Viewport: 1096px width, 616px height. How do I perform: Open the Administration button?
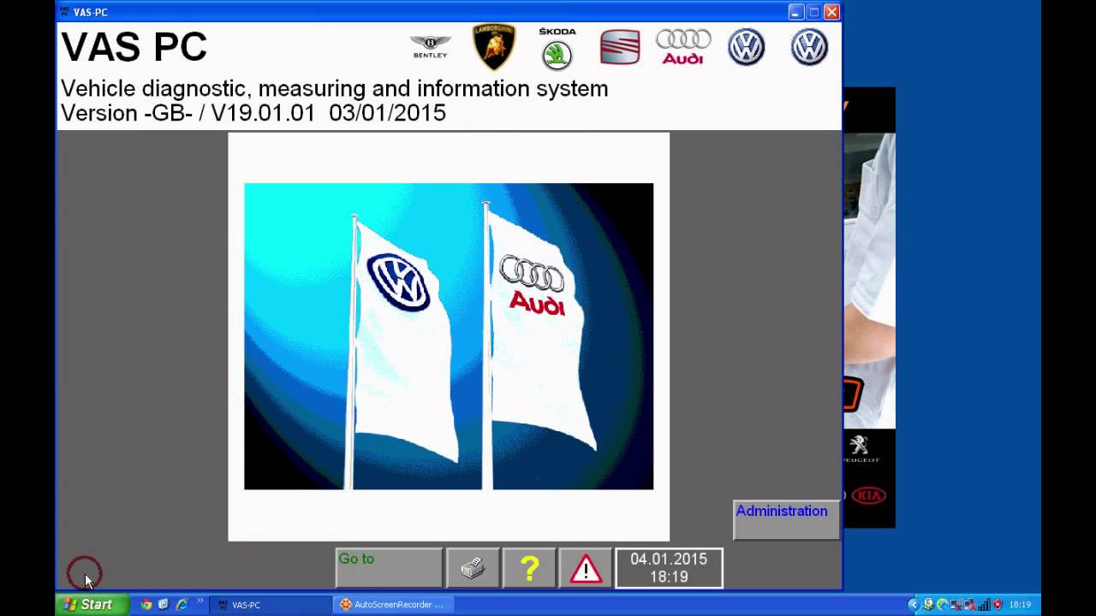[786, 520]
